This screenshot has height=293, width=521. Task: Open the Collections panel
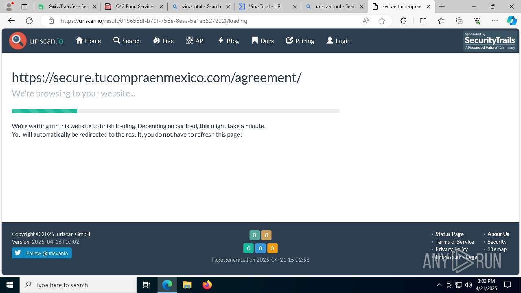click(x=459, y=21)
